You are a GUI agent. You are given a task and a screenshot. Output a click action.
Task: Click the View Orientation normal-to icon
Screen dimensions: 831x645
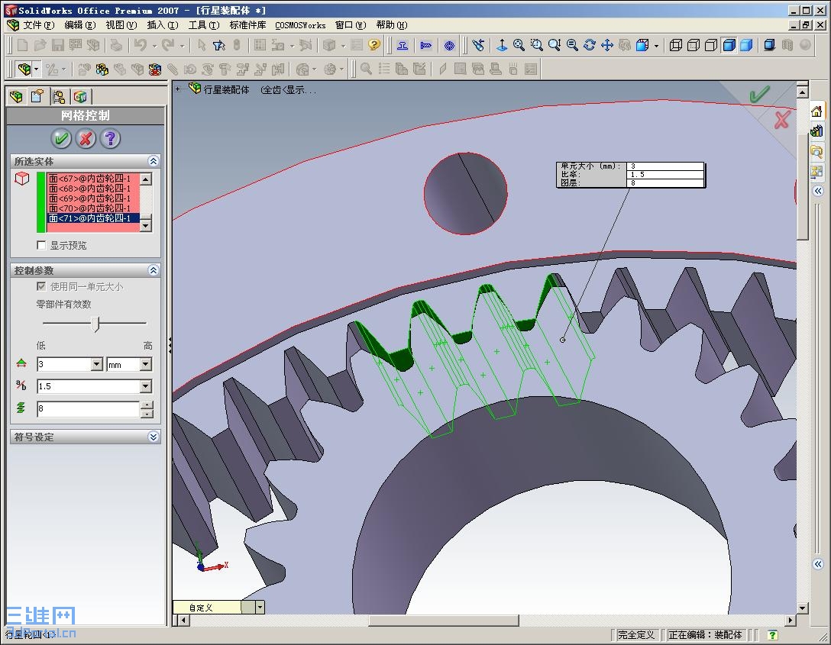[x=501, y=46]
